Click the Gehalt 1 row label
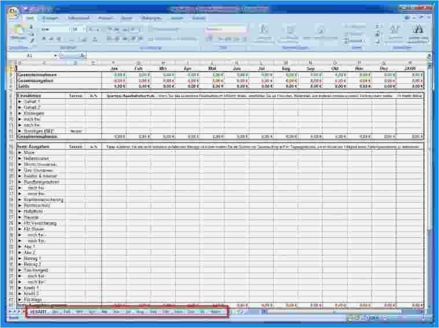Screen dimensions: 439x328 (x=32, y=102)
